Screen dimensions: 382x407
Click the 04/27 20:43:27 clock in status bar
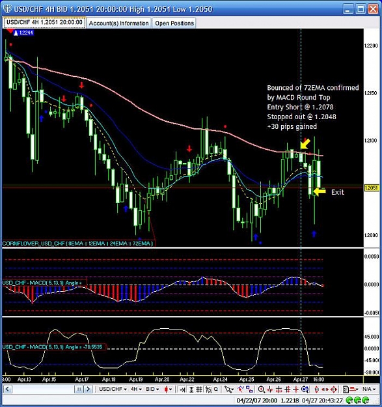click(322, 400)
